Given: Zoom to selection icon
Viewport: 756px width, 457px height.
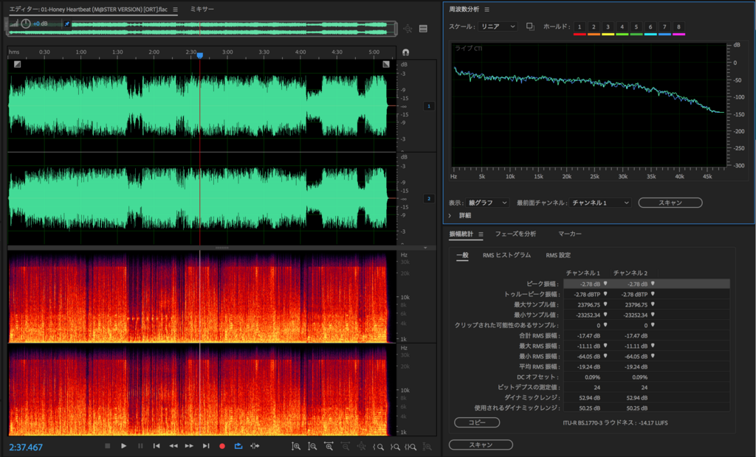Looking at the screenshot, I should [410, 447].
